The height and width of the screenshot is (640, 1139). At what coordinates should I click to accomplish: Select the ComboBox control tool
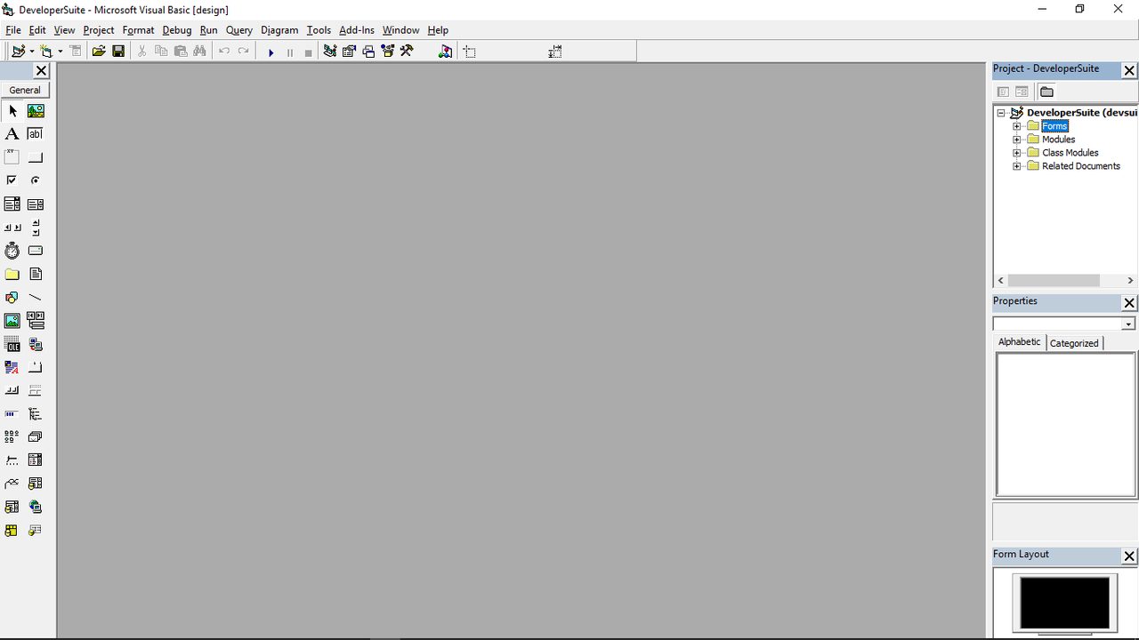[12, 204]
